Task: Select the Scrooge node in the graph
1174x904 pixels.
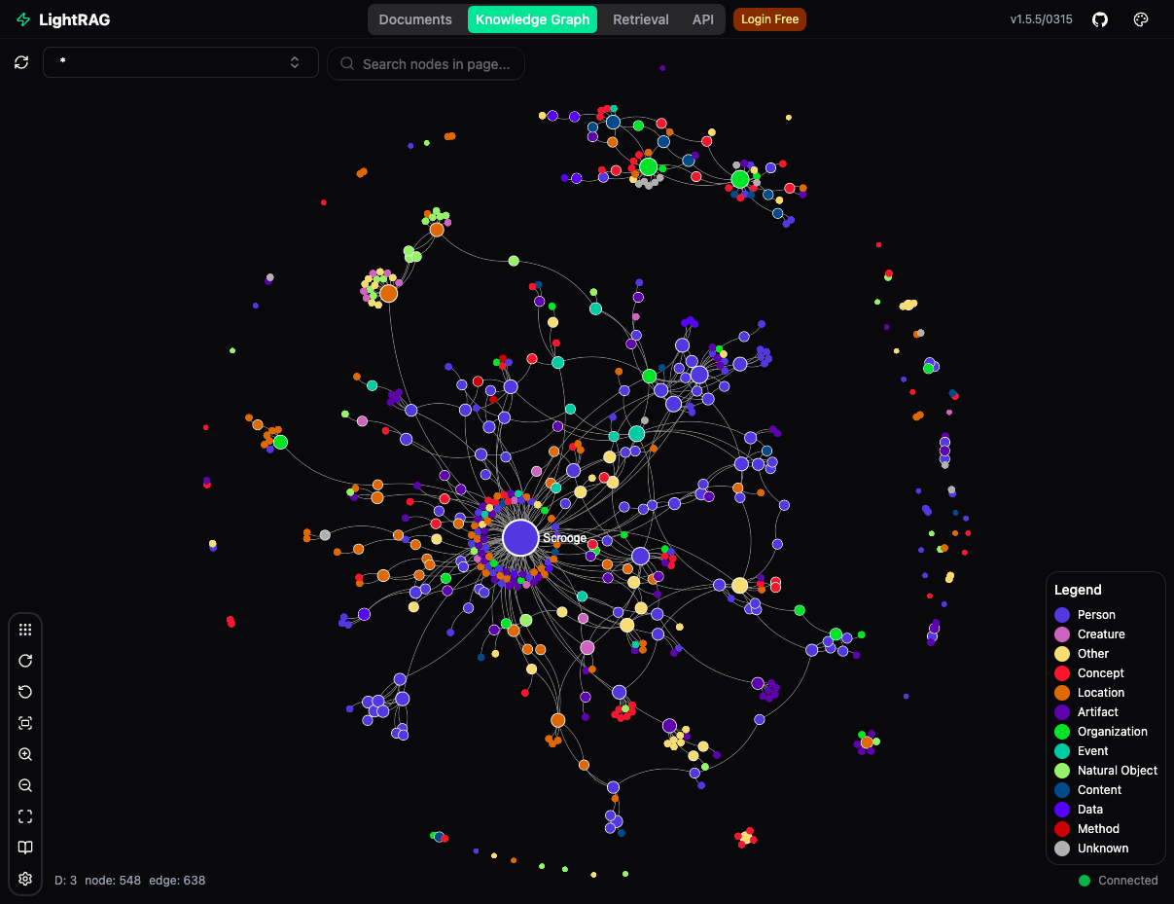Action: (x=520, y=537)
